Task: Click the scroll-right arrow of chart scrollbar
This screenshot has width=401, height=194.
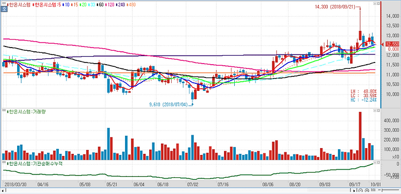Action: tap(354, 190)
